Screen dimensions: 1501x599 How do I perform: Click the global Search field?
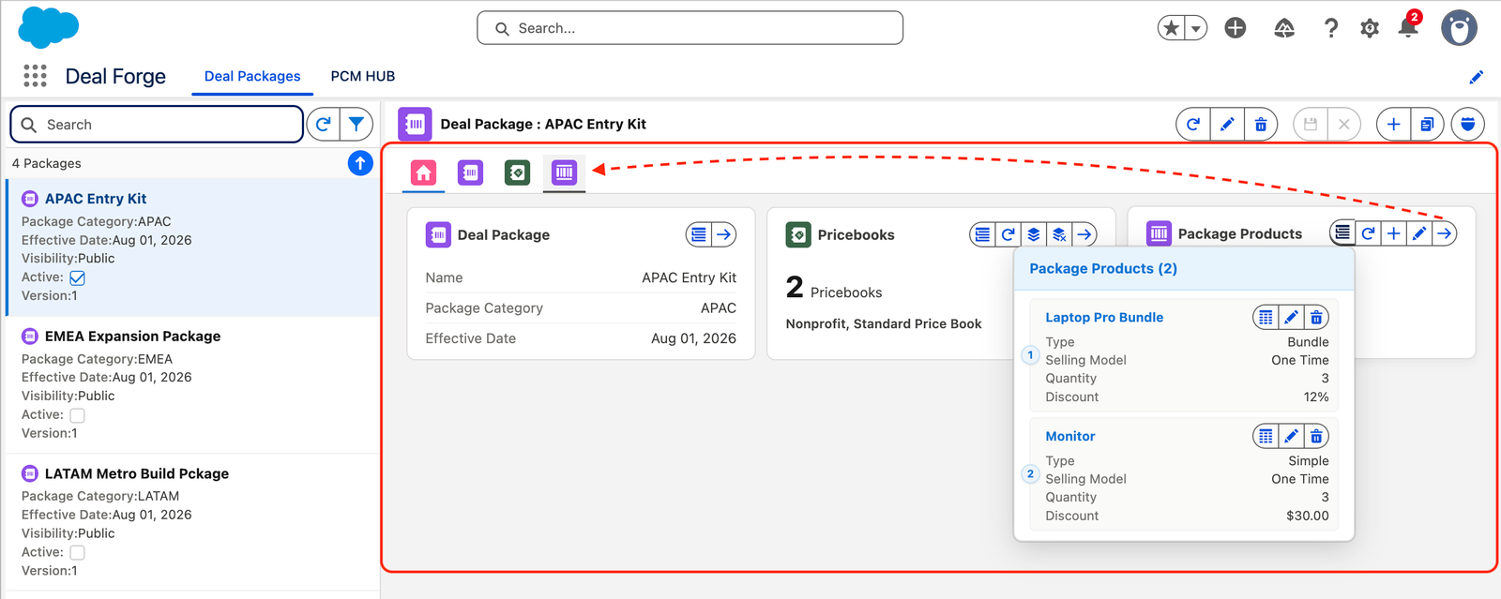tap(690, 28)
